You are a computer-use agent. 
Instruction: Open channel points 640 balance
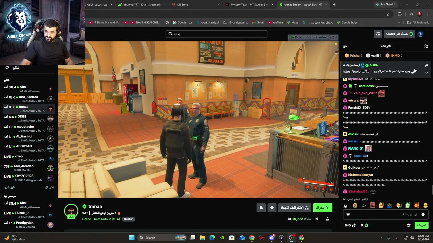tap(350, 225)
